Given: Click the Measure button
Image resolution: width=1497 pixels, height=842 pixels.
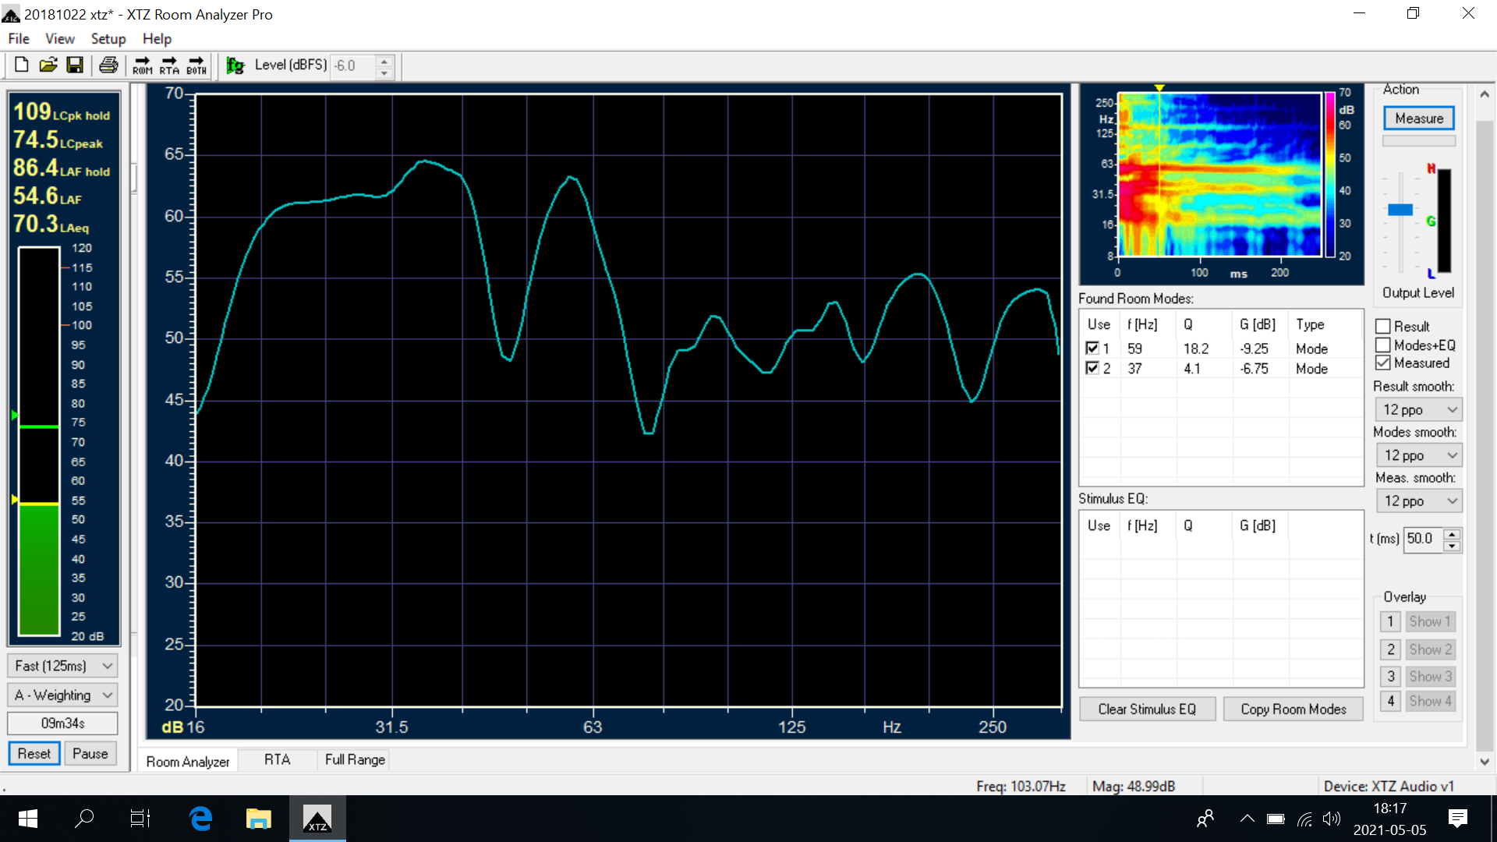Looking at the screenshot, I should [1419, 119].
